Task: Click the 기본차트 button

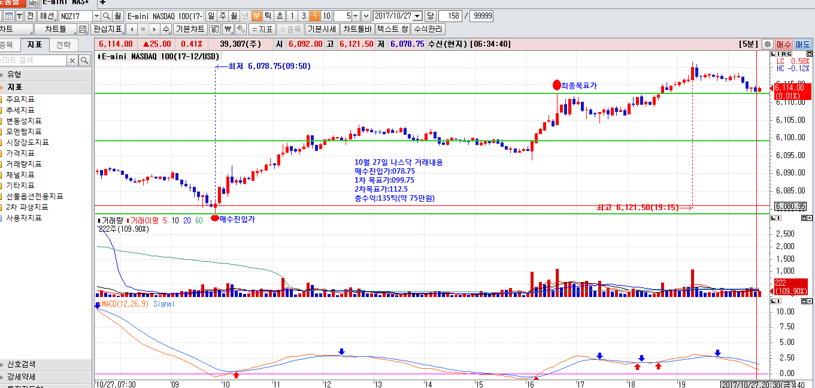Action: coord(190,29)
